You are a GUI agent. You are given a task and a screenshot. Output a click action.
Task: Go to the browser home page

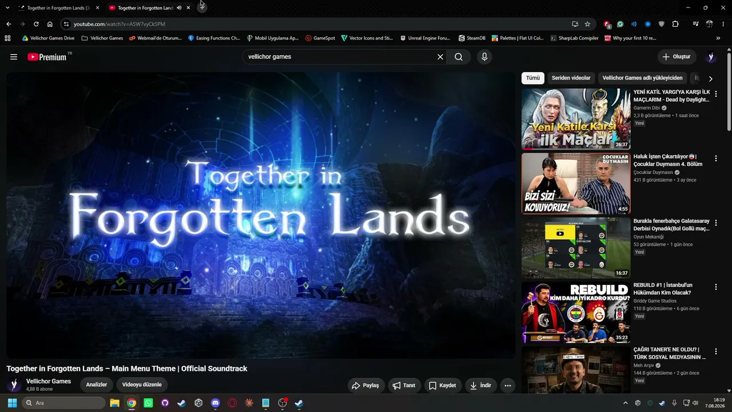coord(50,24)
